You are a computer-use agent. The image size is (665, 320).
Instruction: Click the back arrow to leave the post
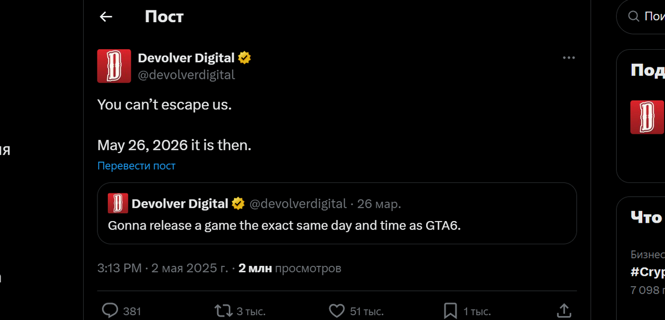[x=105, y=17]
